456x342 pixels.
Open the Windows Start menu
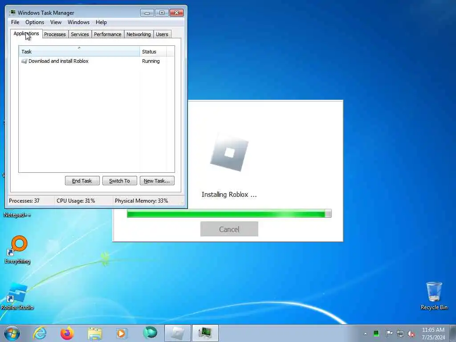[12, 333]
